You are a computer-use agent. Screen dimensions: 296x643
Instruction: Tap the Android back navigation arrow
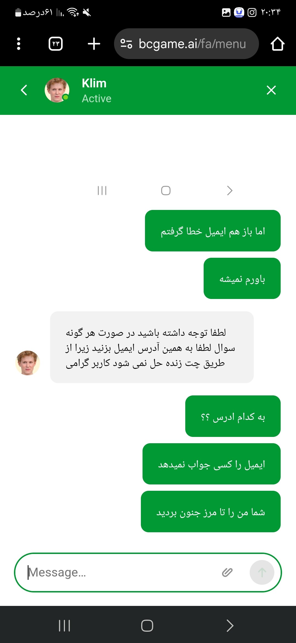coord(230,626)
